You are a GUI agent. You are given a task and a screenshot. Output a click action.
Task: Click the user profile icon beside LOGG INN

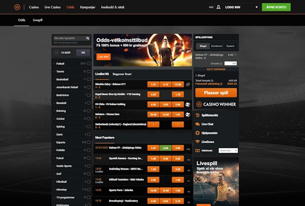pos(218,7)
